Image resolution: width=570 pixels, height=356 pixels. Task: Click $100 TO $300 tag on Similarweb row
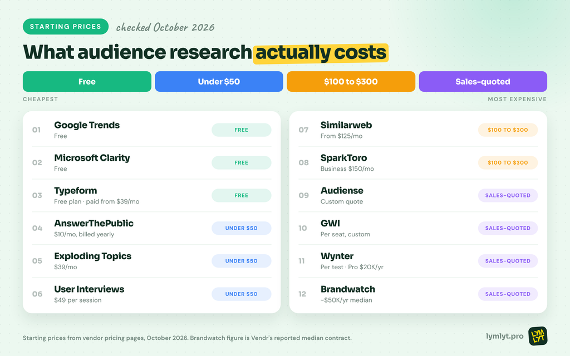[x=508, y=130]
